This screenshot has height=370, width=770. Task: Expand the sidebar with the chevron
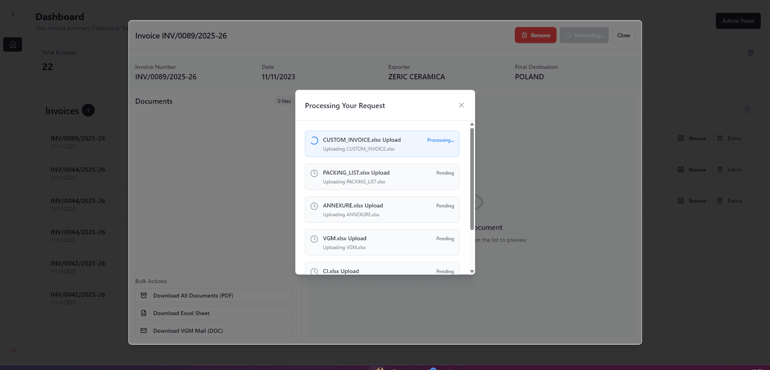pyautogui.click(x=13, y=14)
